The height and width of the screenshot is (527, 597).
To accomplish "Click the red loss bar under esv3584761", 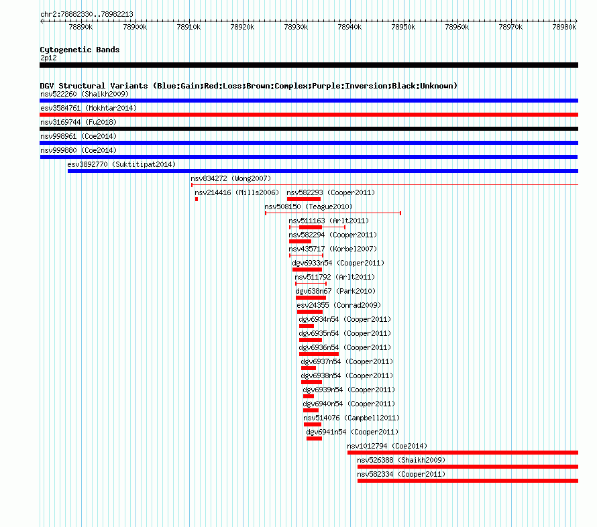I will [309, 115].
